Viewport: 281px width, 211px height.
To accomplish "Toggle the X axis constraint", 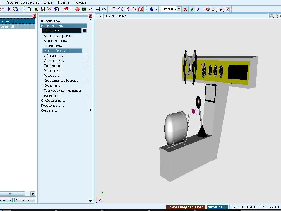I will (185, 9).
